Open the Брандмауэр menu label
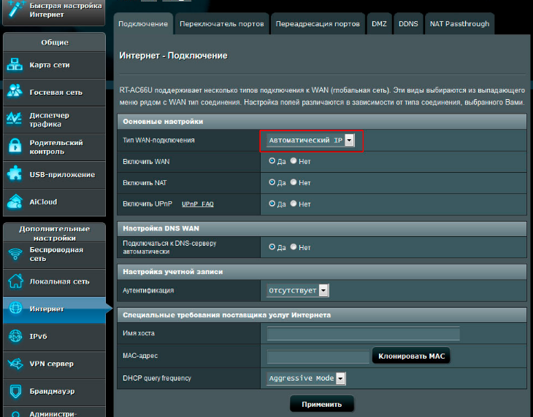The height and width of the screenshot is (417, 533). tap(52, 391)
